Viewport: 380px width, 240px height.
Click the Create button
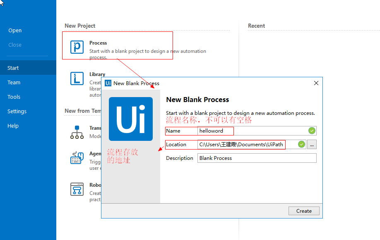304,211
